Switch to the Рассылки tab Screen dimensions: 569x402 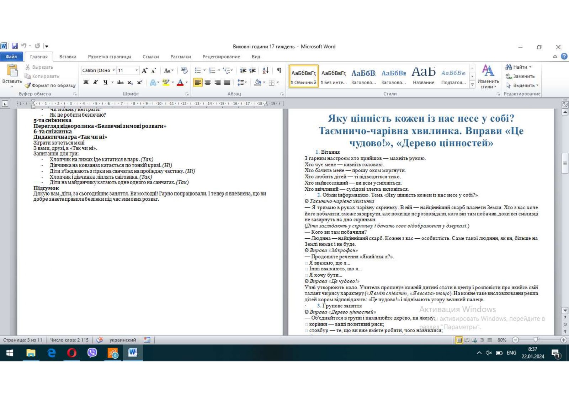click(x=181, y=57)
